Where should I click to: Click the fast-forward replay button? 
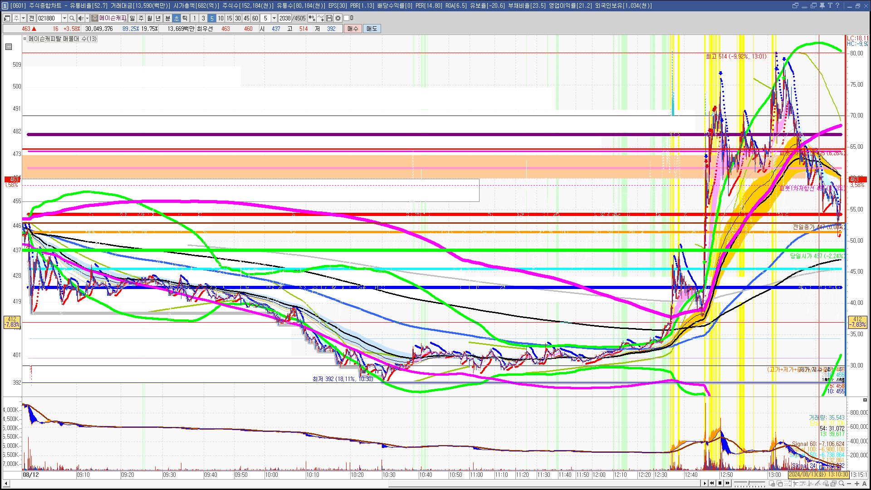(x=728, y=483)
